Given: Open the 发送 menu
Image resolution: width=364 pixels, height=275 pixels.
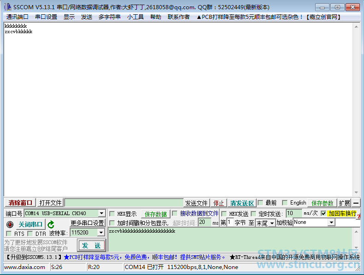Looking at the screenshot, I should [86, 17].
